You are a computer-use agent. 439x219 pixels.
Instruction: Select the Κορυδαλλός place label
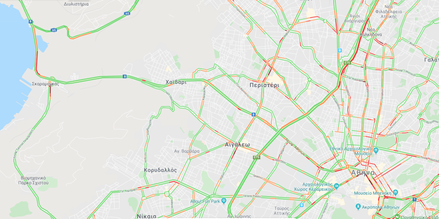pos(161,170)
